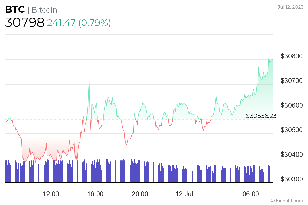Click the $30700 y-axis label
The image size is (308, 205).
tap(292, 81)
